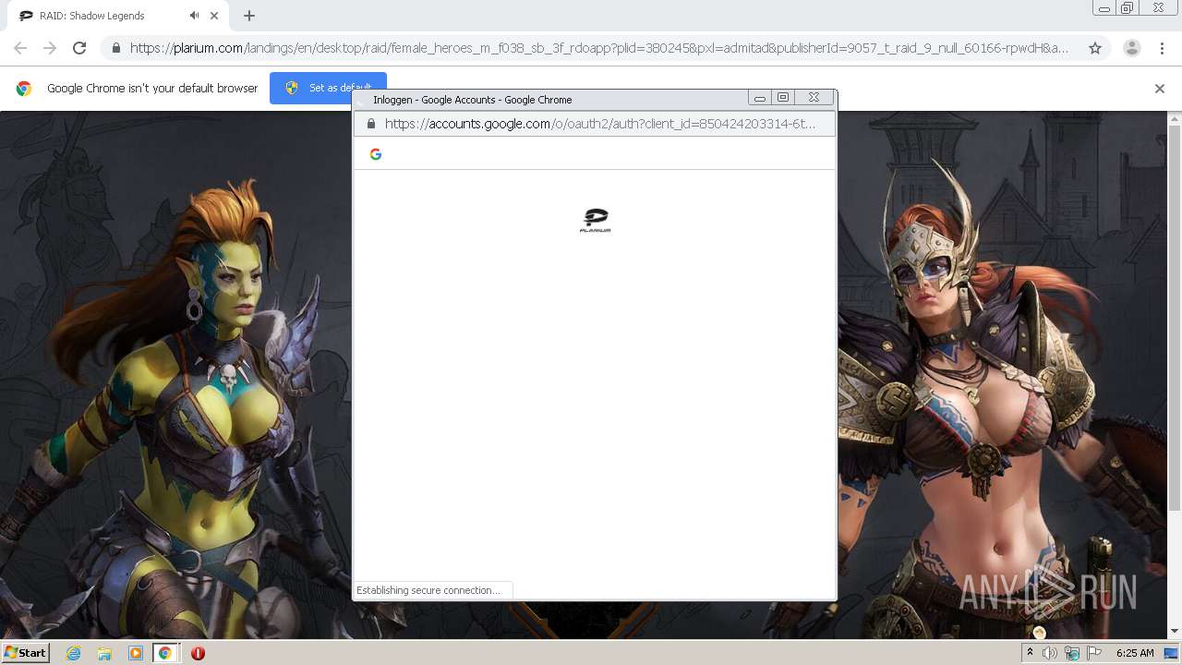Focus the accounts.google.com popup address bar
Image resolution: width=1182 pixels, height=665 pixels.
point(600,124)
